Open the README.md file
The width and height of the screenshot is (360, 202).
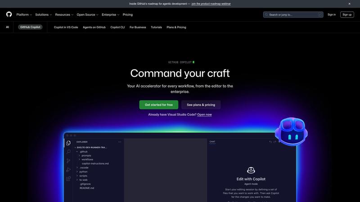(x=87, y=188)
